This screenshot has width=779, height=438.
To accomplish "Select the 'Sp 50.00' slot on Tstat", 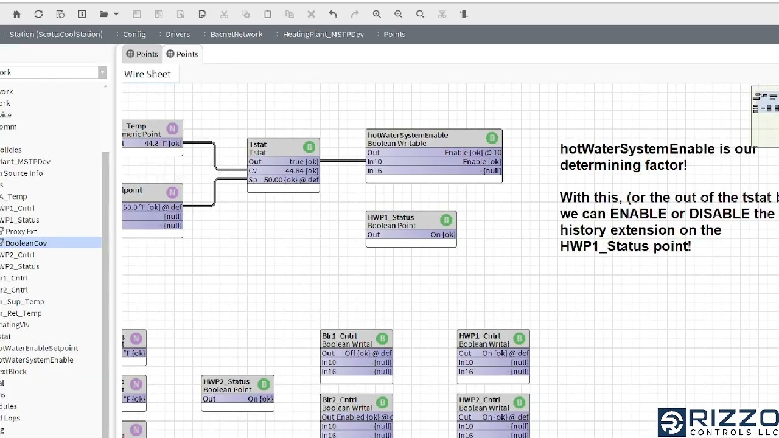I will [x=284, y=180].
